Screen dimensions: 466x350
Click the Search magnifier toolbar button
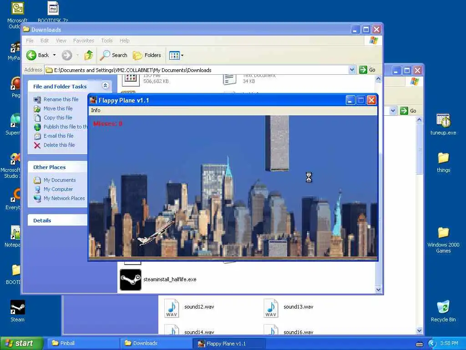(113, 55)
